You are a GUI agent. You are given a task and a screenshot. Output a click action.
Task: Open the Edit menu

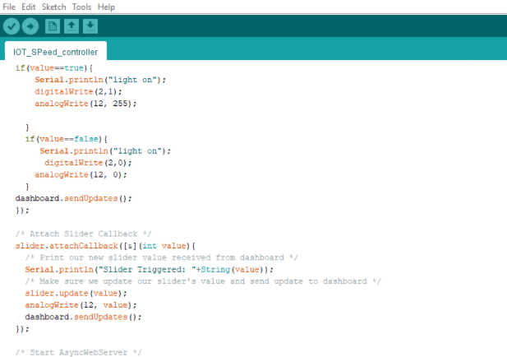(x=29, y=7)
